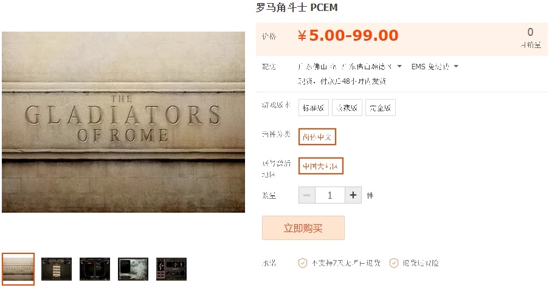Select the 中国大陆区 activation region option
549x288 pixels.
(321, 165)
